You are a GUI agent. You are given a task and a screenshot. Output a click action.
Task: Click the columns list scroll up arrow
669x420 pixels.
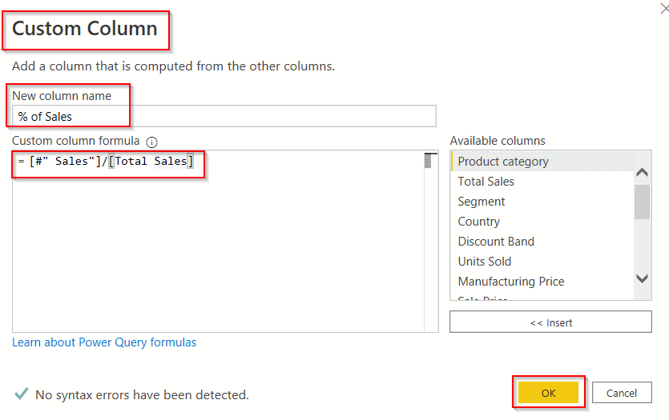642,173
